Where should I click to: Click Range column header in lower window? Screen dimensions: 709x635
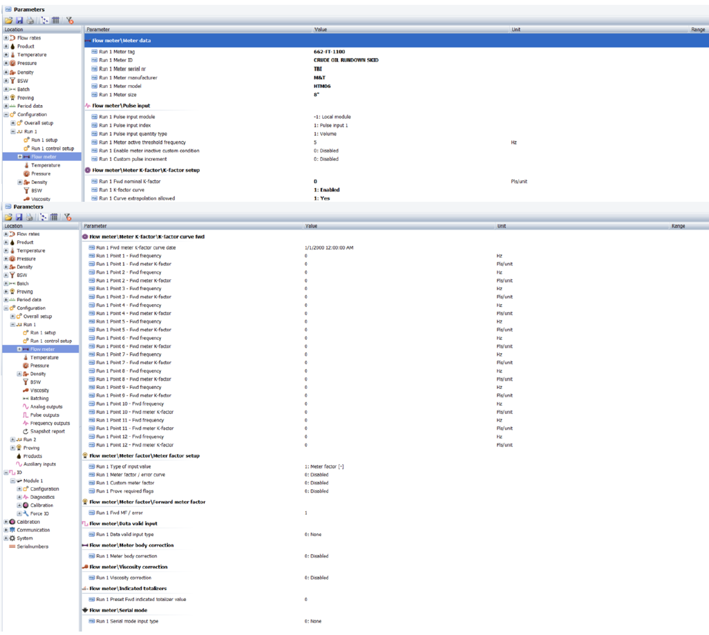(678, 226)
